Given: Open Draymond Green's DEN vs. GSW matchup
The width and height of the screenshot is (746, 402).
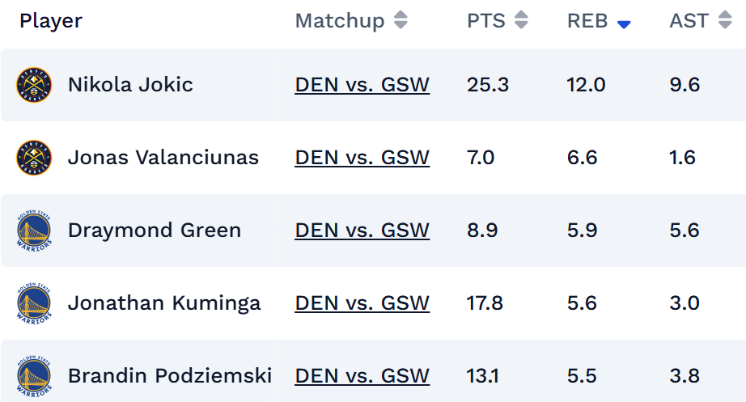Looking at the screenshot, I should point(362,231).
